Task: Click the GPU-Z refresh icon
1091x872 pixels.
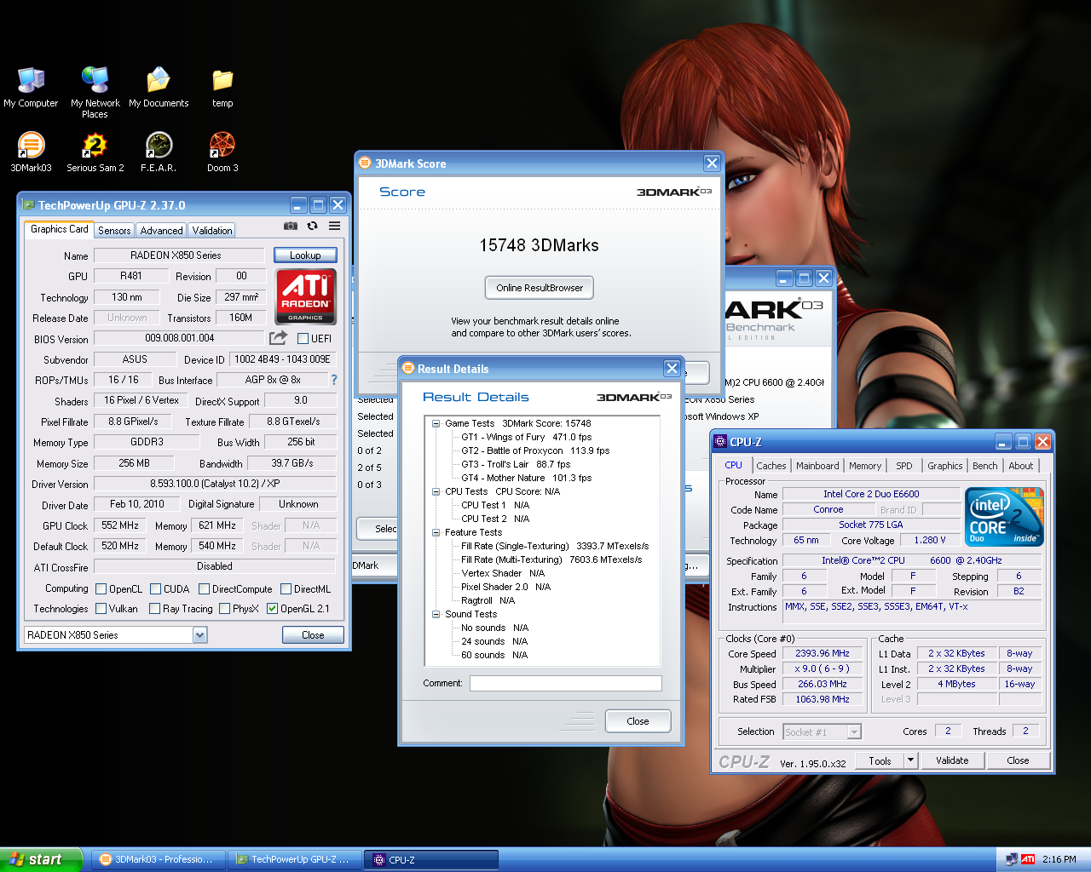Action: [x=313, y=226]
